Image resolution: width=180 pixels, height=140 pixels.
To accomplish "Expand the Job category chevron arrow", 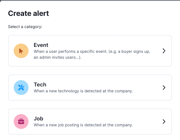I will (x=164, y=122).
